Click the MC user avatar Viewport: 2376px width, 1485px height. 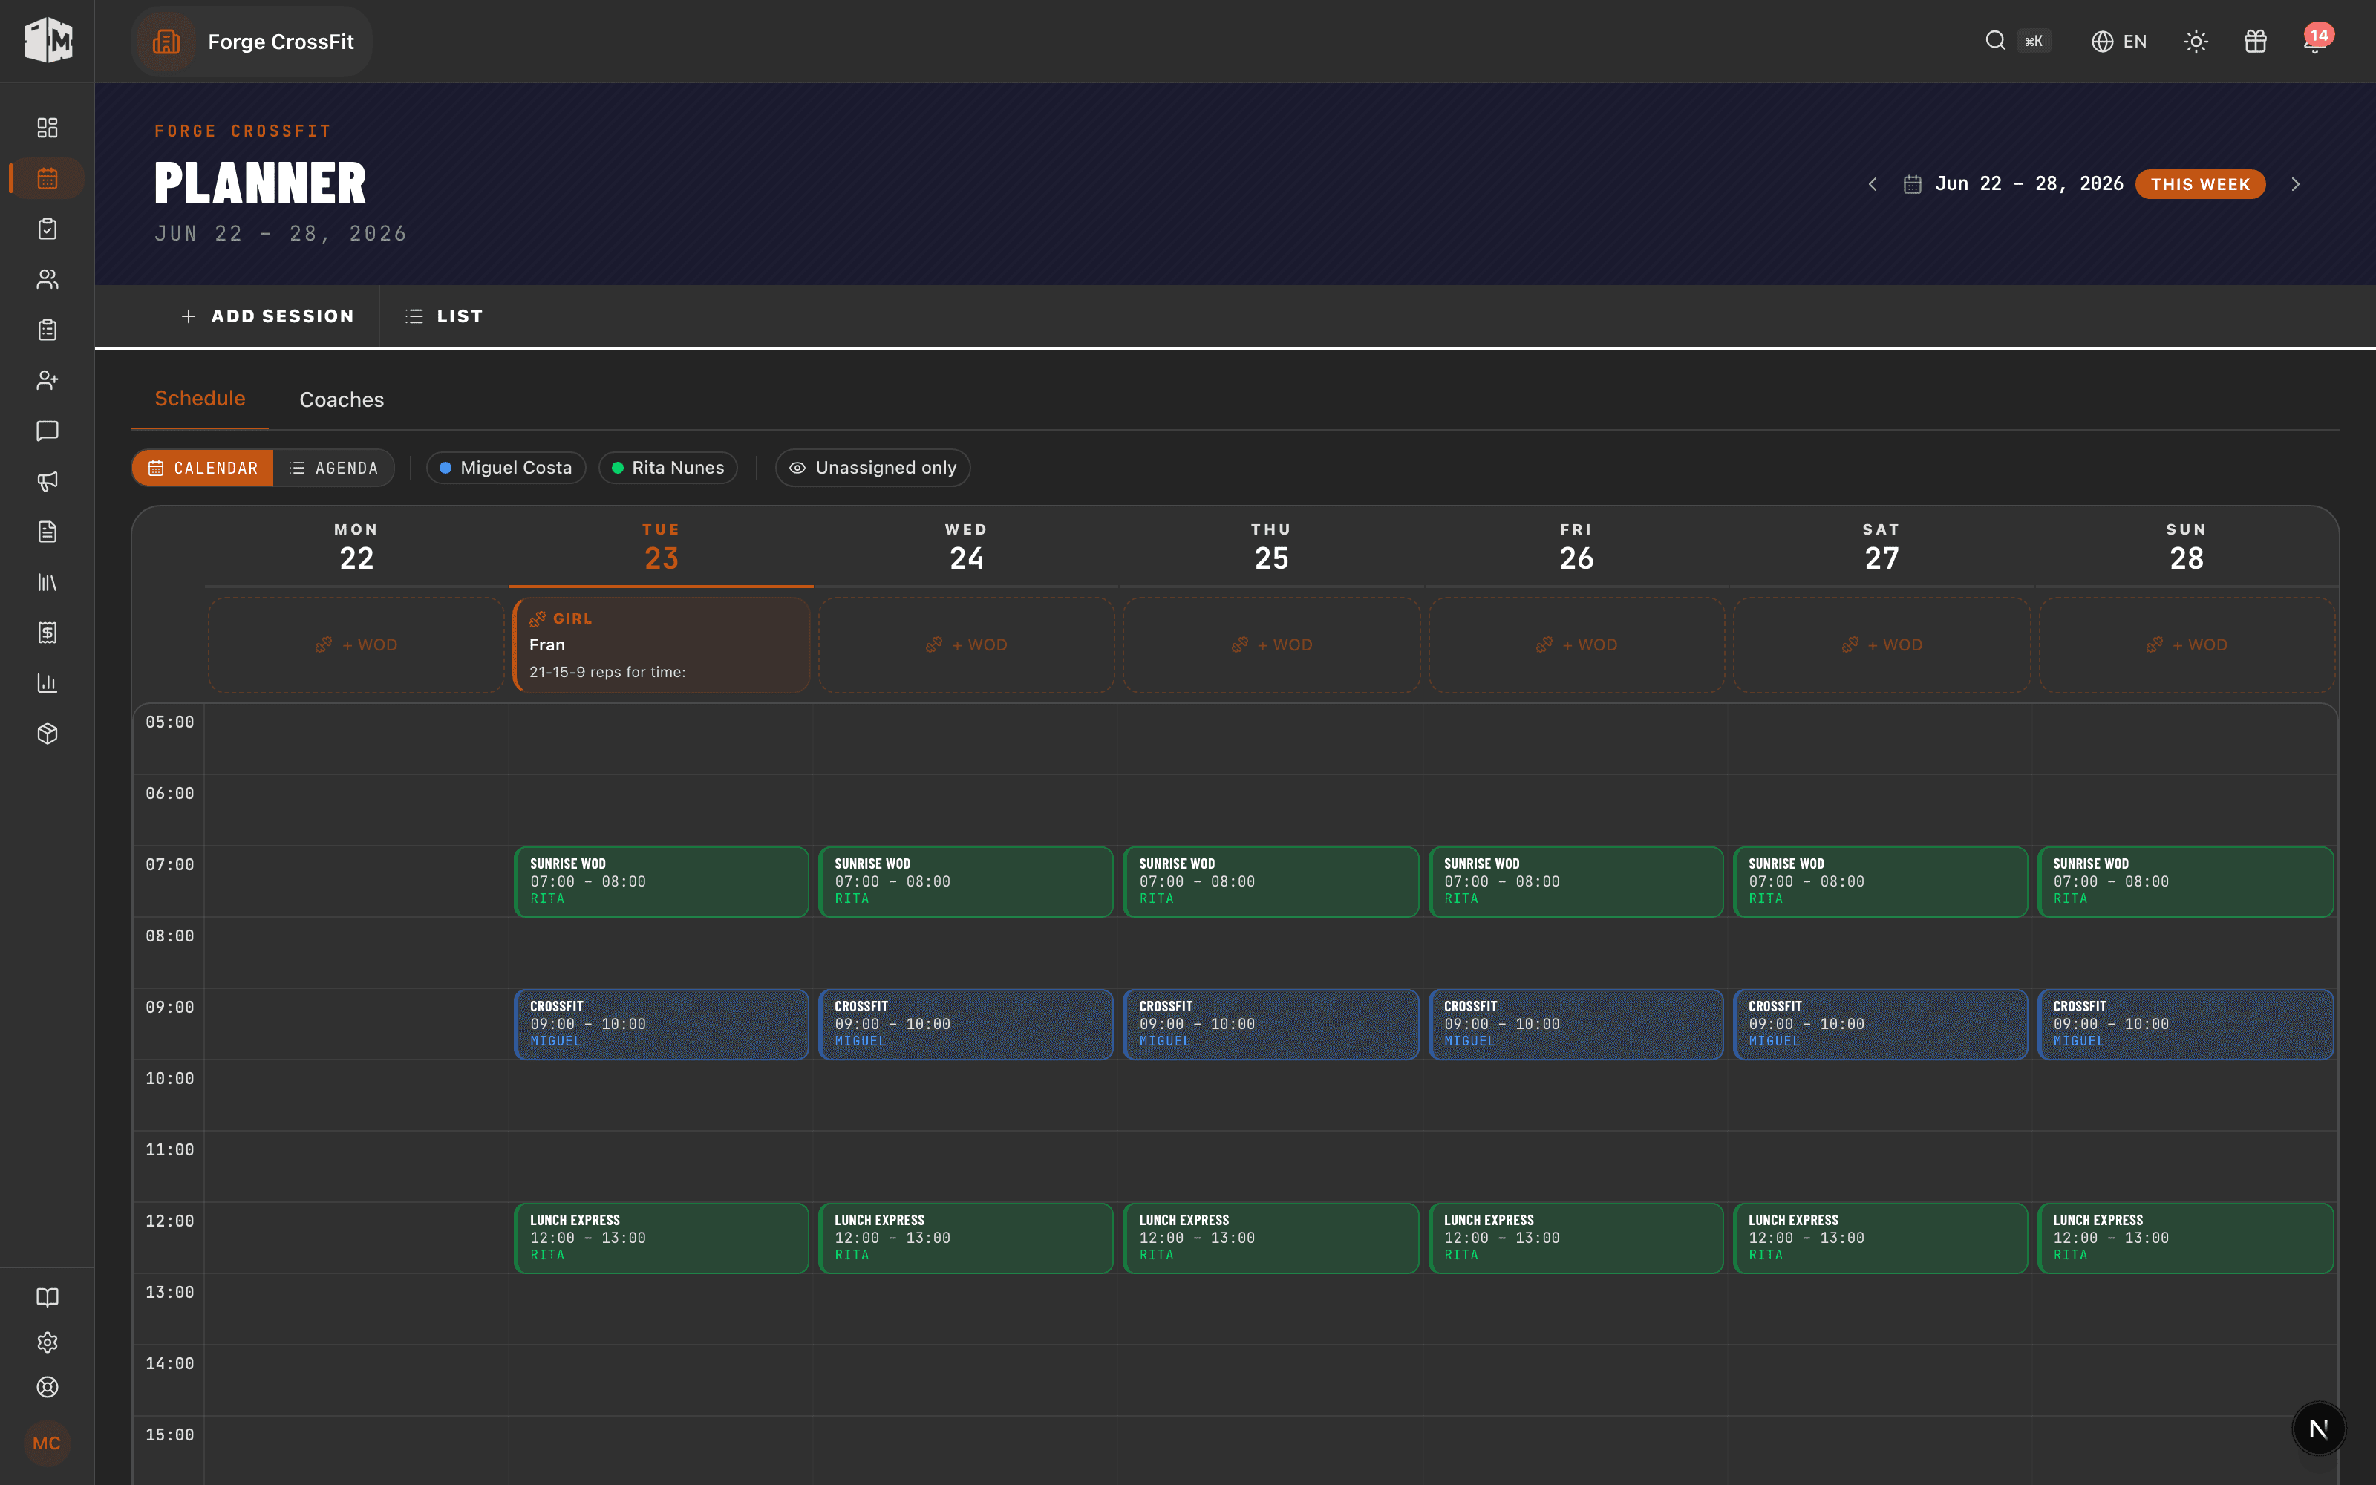(47, 1443)
